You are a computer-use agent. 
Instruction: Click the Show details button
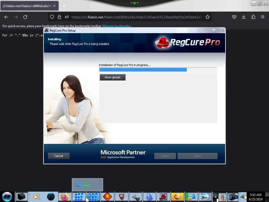pyautogui.click(x=112, y=77)
